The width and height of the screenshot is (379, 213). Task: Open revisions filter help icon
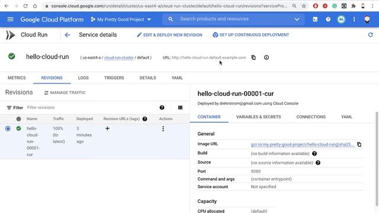162,108
